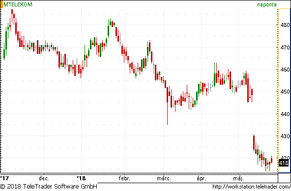Screen dimensions: 291x191
Task: Click the 'márc.' month label
Action: click(164, 178)
